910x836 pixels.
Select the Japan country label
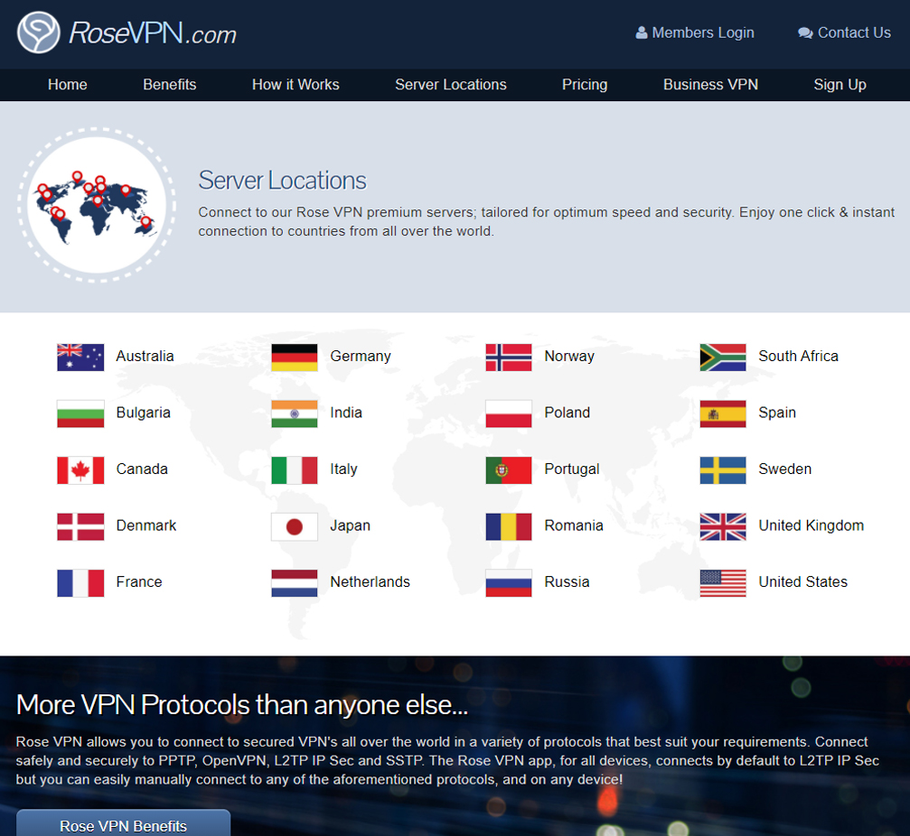point(350,525)
